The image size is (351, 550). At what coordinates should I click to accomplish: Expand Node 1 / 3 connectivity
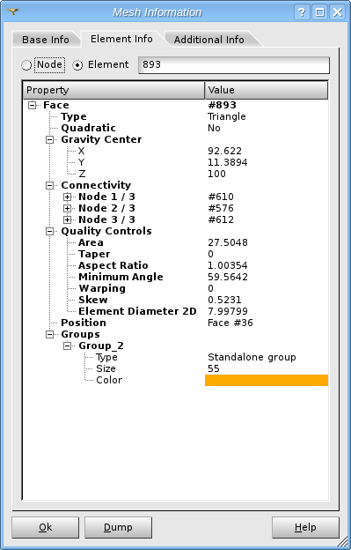(67, 197)
